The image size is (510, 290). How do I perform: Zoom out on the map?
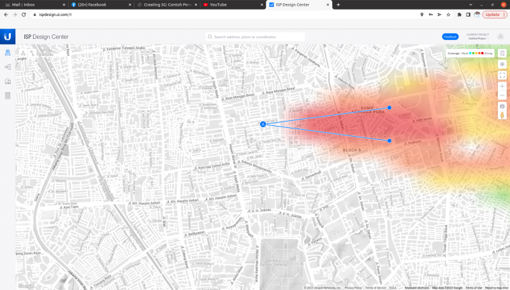(x=502, y=95)
